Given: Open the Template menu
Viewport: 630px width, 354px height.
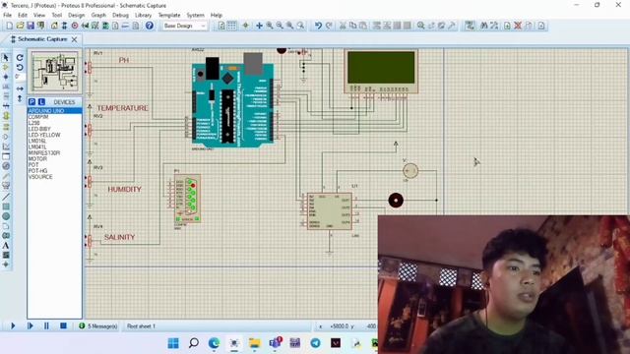Looking at the screenshot, I should point(169,15).
